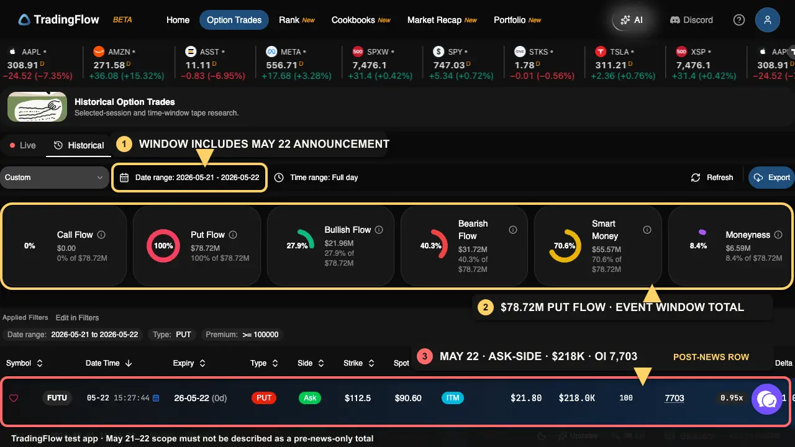Click the calendar icon in the Date range field
This screenshot has width=795, height=447.
(x=124, y=178)
